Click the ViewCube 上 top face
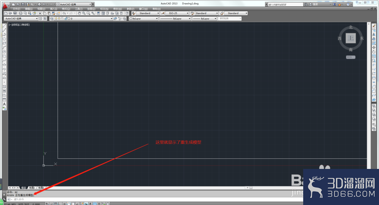The image size is (379, 205). click(x=351, y=38)
